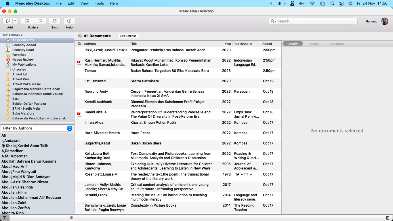Open the Artikel Ijal folder

37,74
